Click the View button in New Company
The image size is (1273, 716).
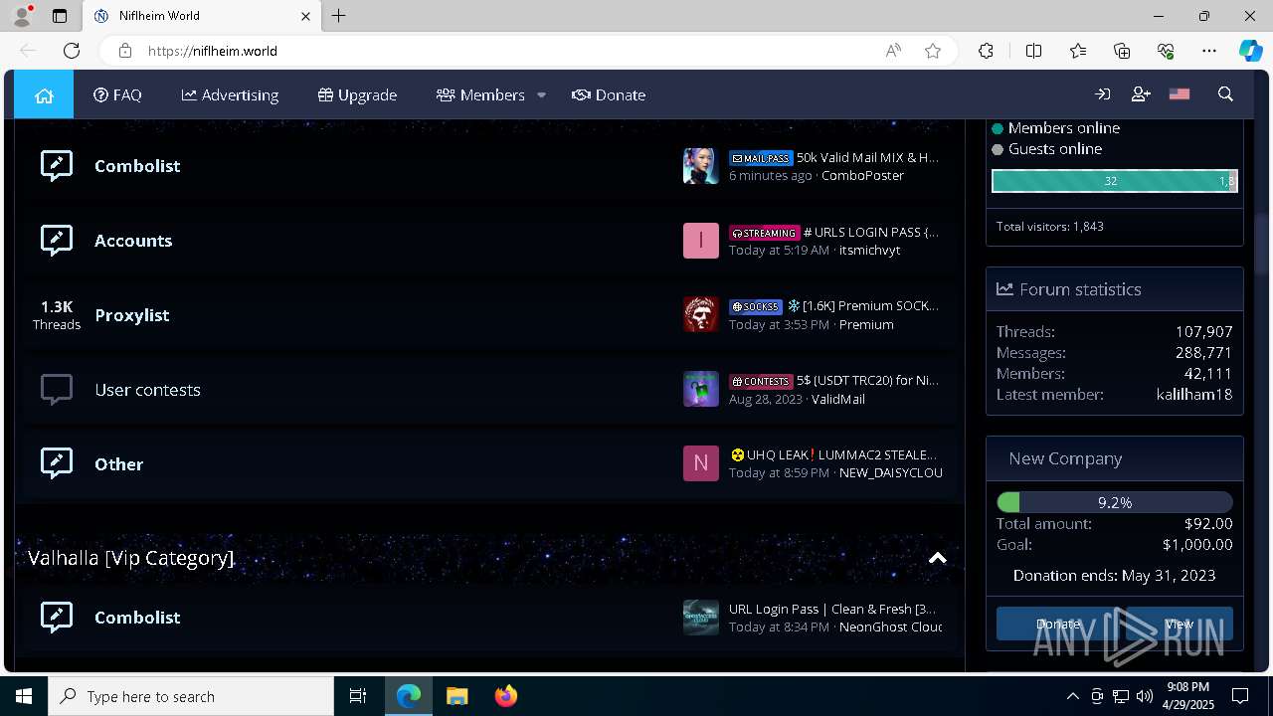coord(1179,624)
